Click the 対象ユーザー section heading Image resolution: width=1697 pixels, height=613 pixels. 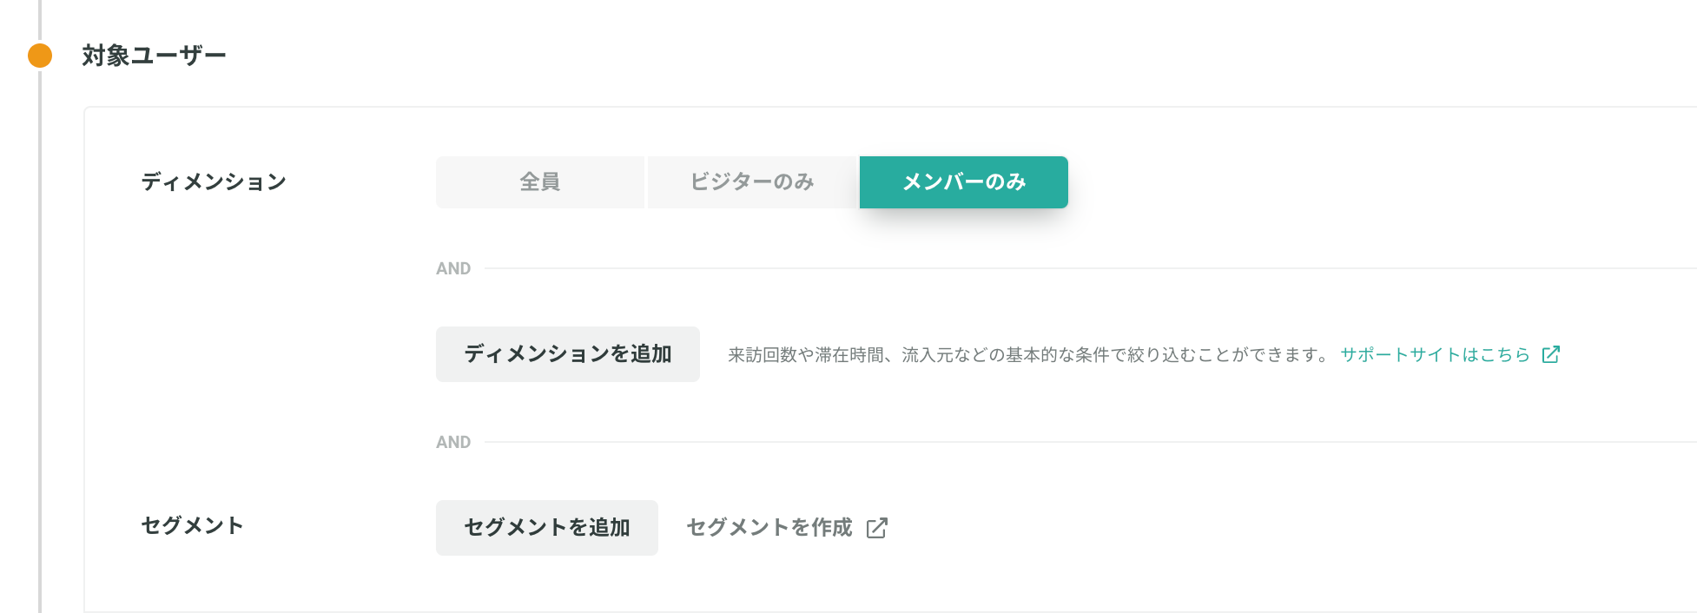[154, 56]
